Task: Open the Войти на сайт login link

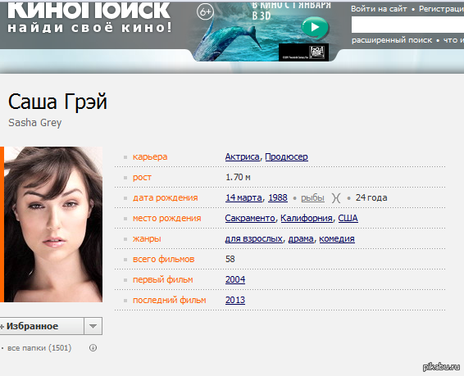Action: (379, 9)
